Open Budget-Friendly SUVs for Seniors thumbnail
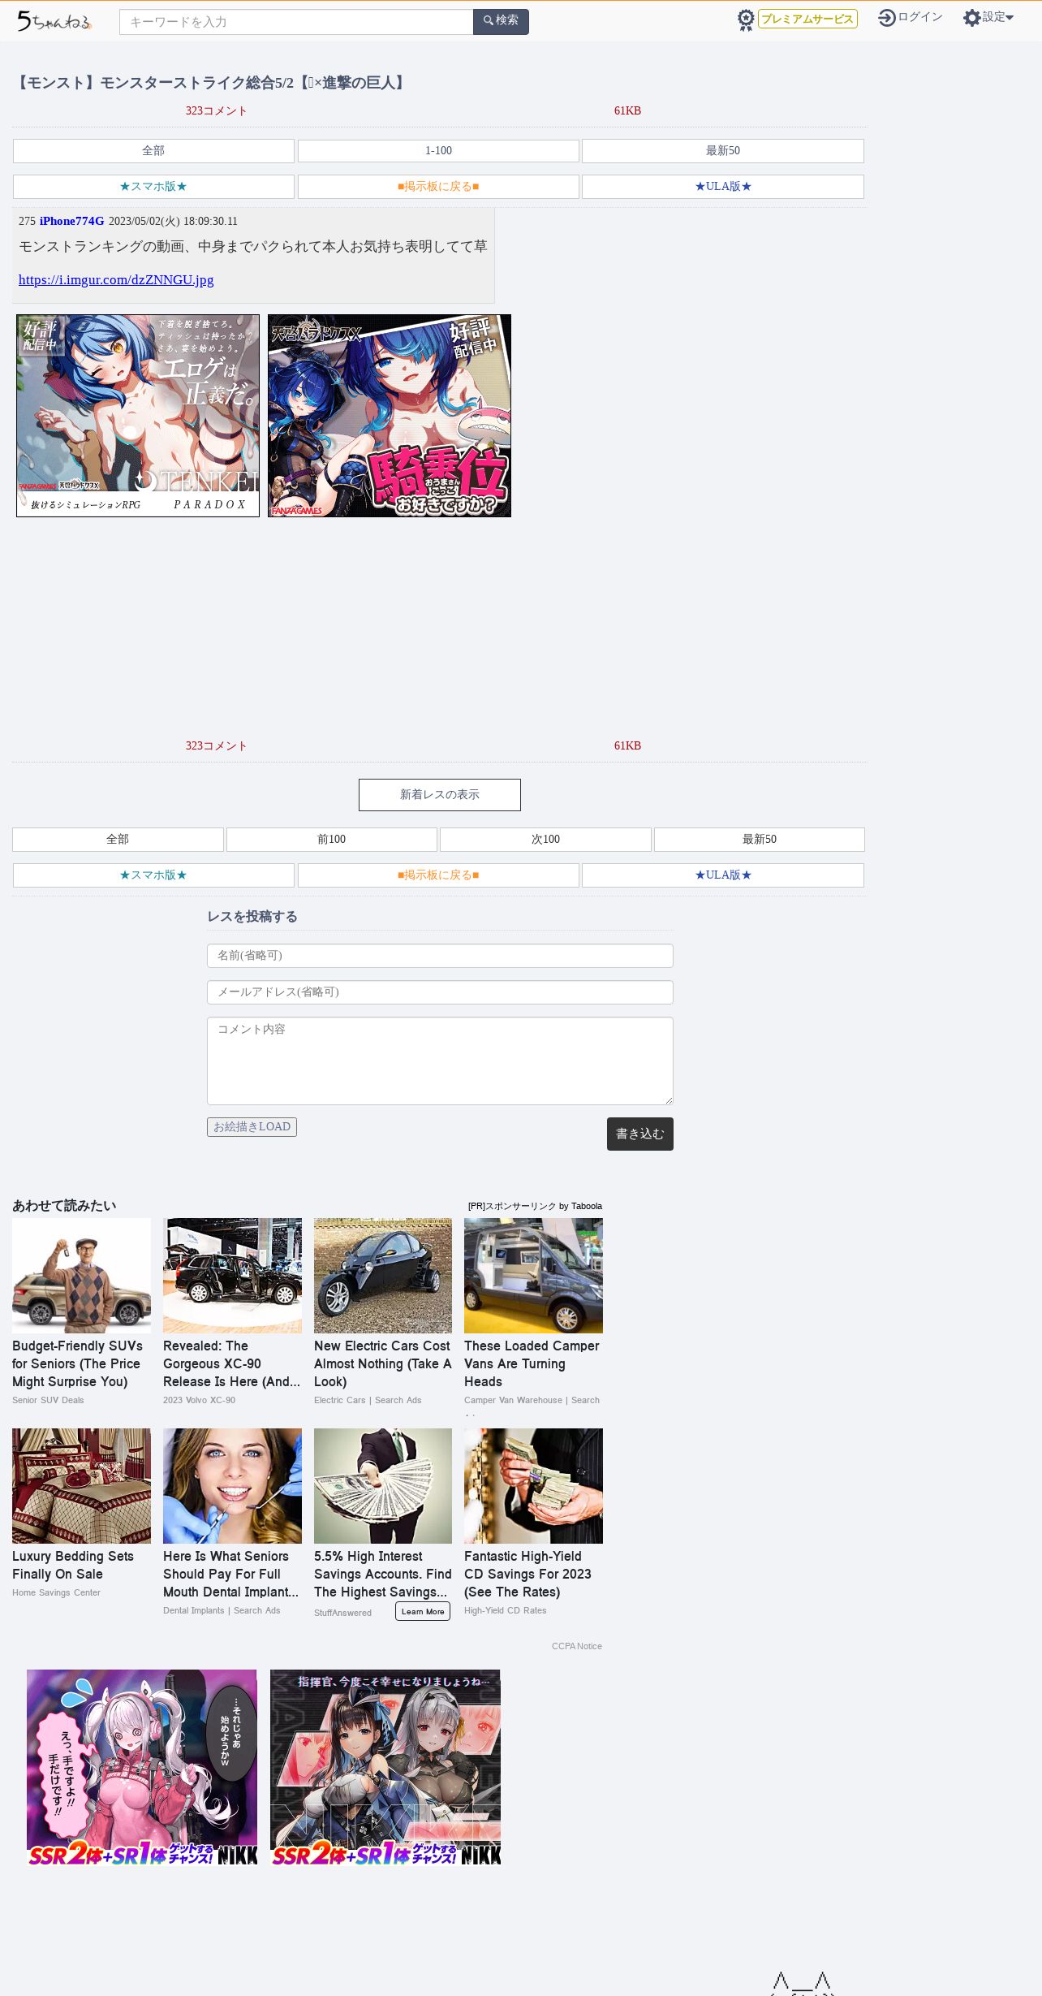1042x1996 pixels. tap(81, 1276)
